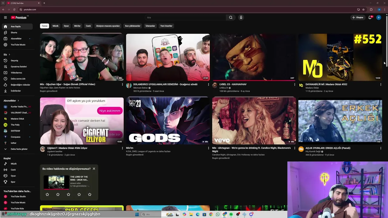
Task: Open the Keşfet Spor section
Action: coord(17,182)
